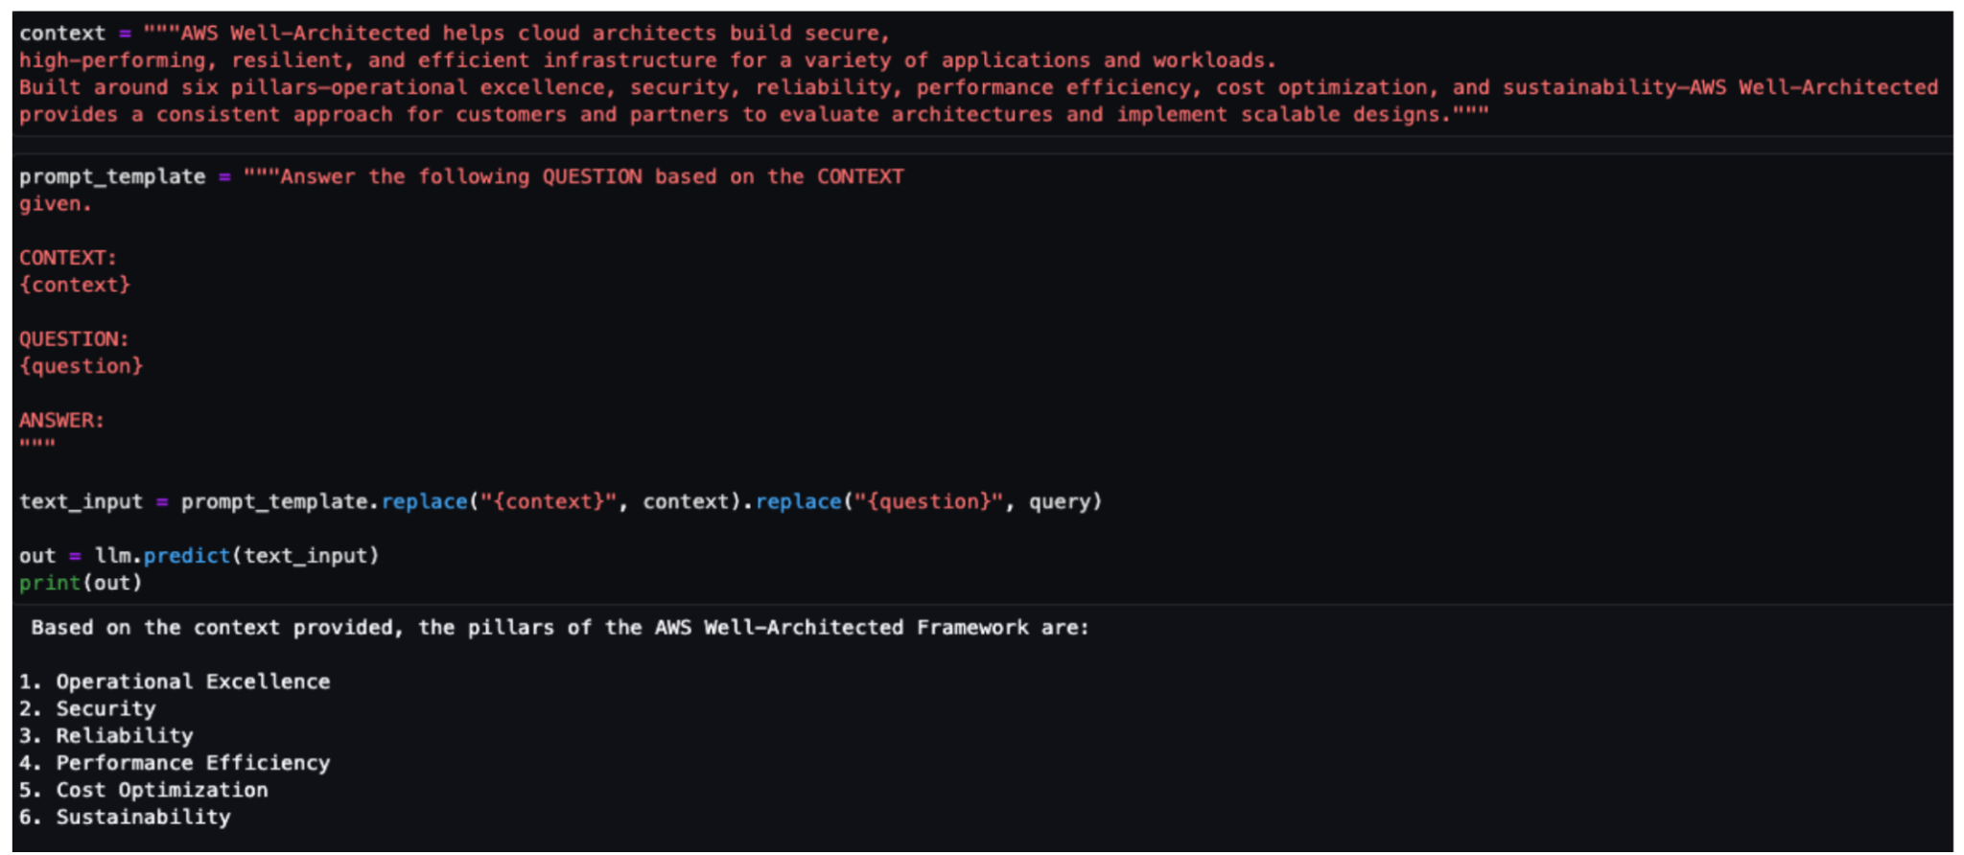The image size is (1964, 855).
Task: Click the CONTEXT: label in the prompt template
Action: tap(67, 258)
